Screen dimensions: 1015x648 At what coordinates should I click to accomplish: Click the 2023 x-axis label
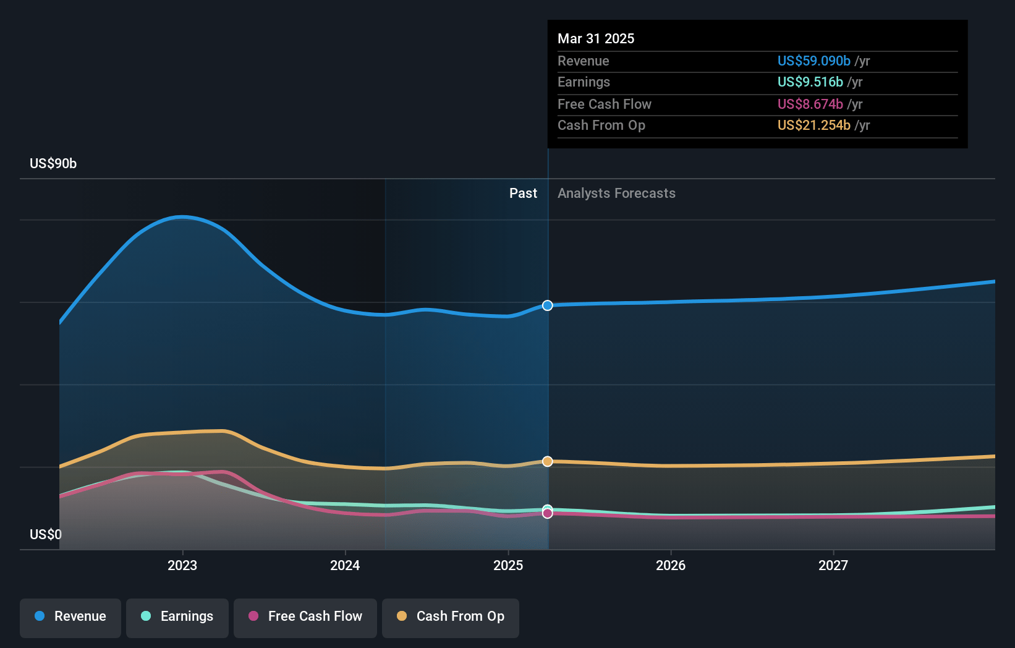tap(182, 565)
